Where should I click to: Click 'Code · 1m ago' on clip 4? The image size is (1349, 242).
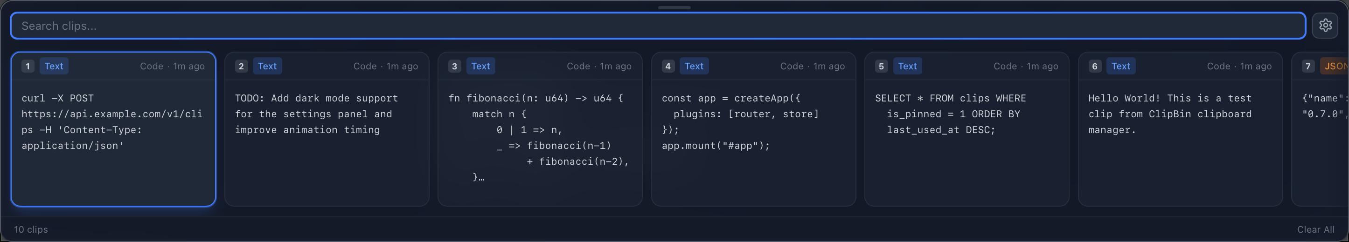pos(812,67)
